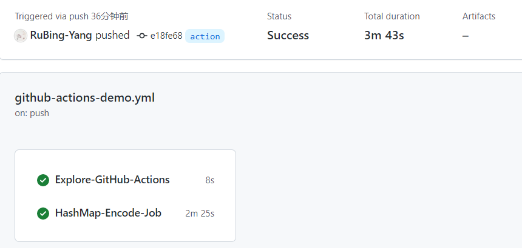The image size is (522, 248).
Task: Click the on: push trigger text
Action: point(32,113)
